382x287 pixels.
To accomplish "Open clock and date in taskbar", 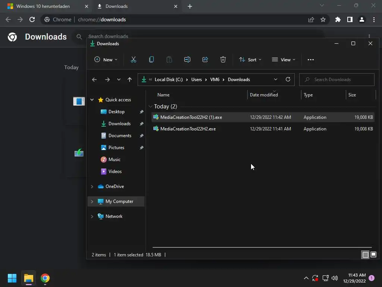I will click(354, 278).
